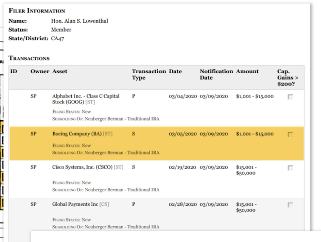Click Boeing's $1,001 - $15,000 amount

[x=255, y=134]
